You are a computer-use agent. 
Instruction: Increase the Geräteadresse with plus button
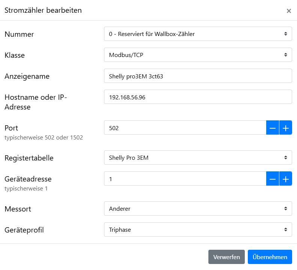tap(286, 179)
